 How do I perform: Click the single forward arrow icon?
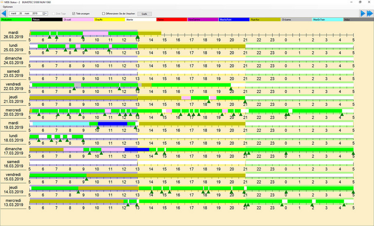362,14
